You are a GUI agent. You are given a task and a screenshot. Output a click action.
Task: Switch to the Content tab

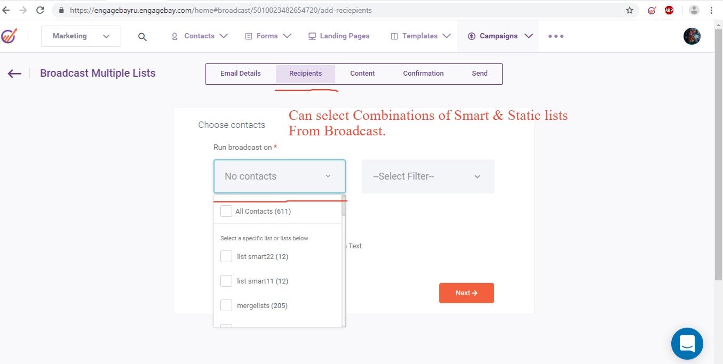(x=362, y=74)
